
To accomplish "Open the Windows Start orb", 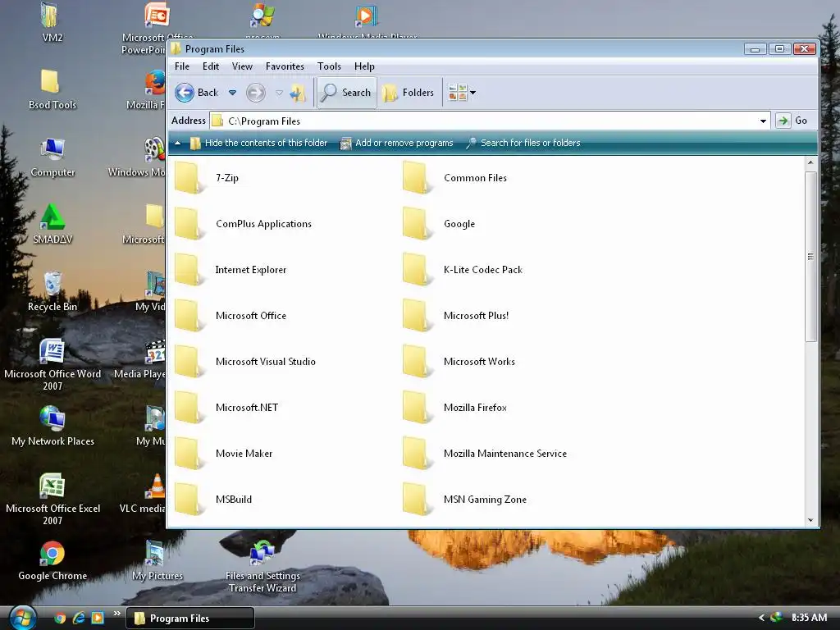I will tap(22, 619).
